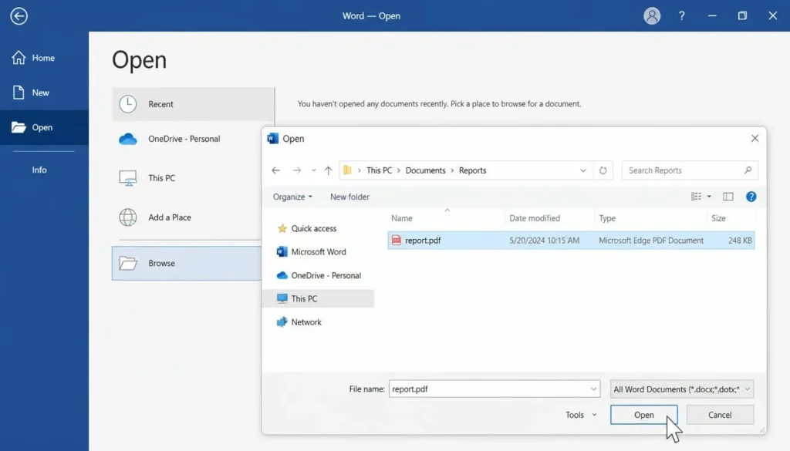The height and width of the screenshot is (451, 790).
Task: Click the 5/20/2024 10:15 AM date cell
Action: coord(544,241)
